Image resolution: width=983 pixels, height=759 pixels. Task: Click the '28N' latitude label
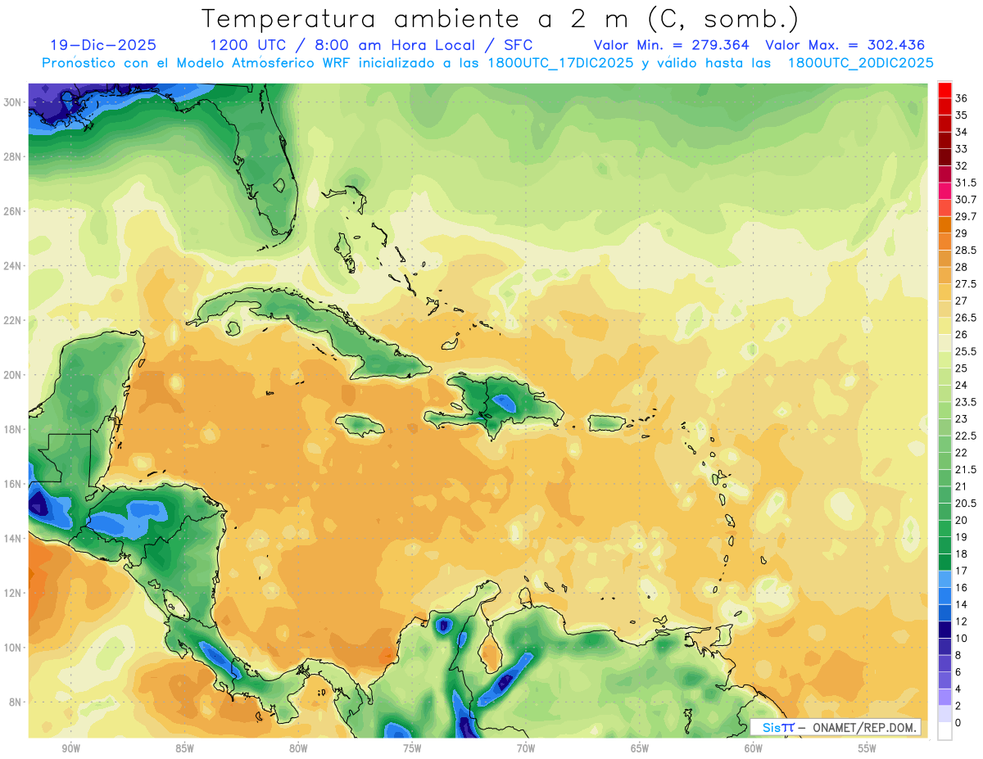(x=13, y=156)
